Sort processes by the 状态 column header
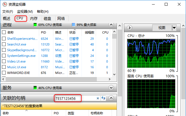Viewport: 186px width, 116px height. tap(74, 32)
